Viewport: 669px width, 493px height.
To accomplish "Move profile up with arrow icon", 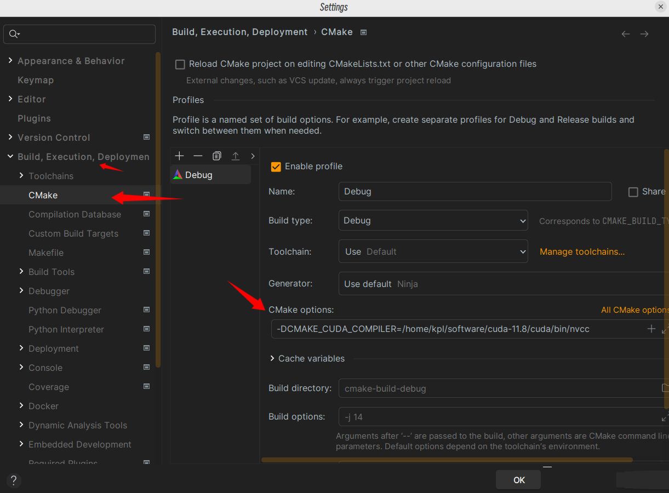I will [236, 156].
